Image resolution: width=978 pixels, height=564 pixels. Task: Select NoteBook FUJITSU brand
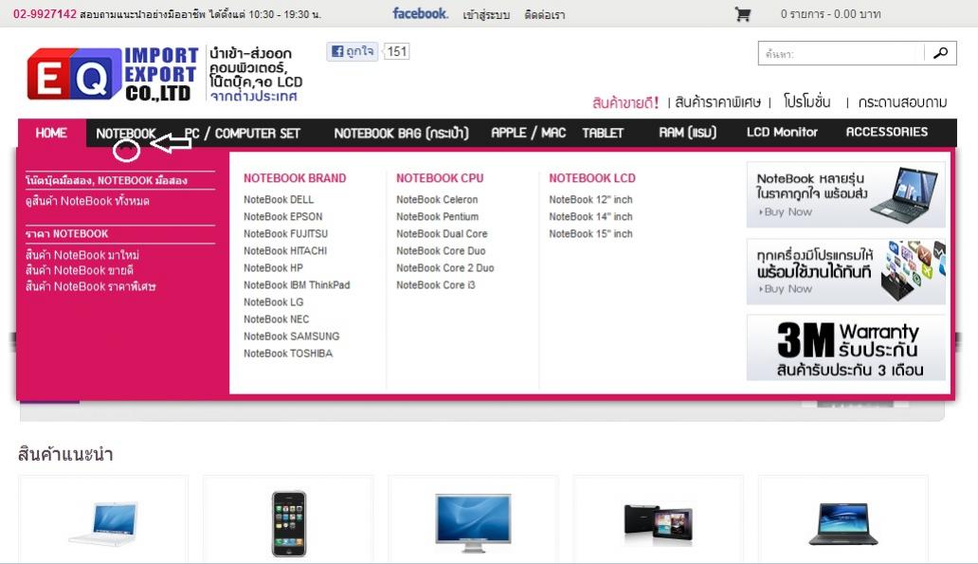(x=285, y=233)
